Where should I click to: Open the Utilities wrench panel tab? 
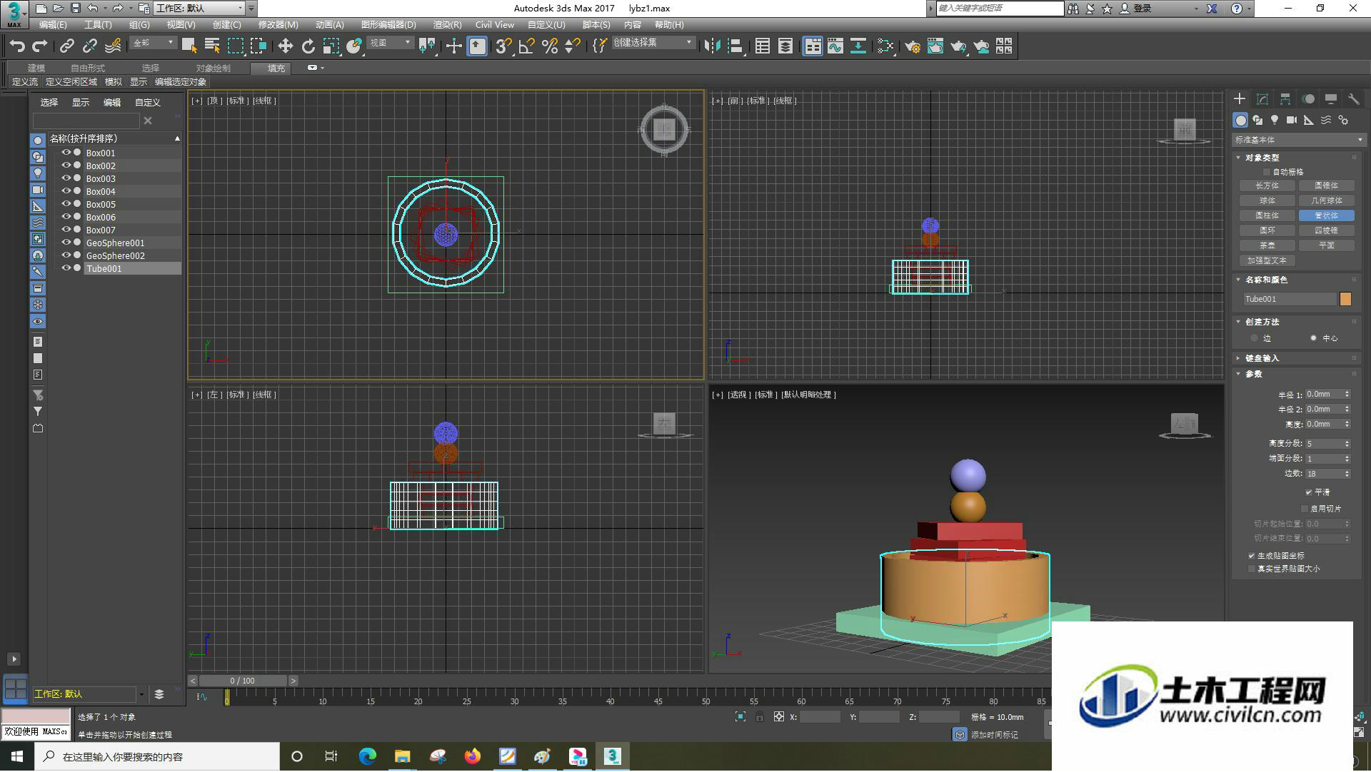1354,99
